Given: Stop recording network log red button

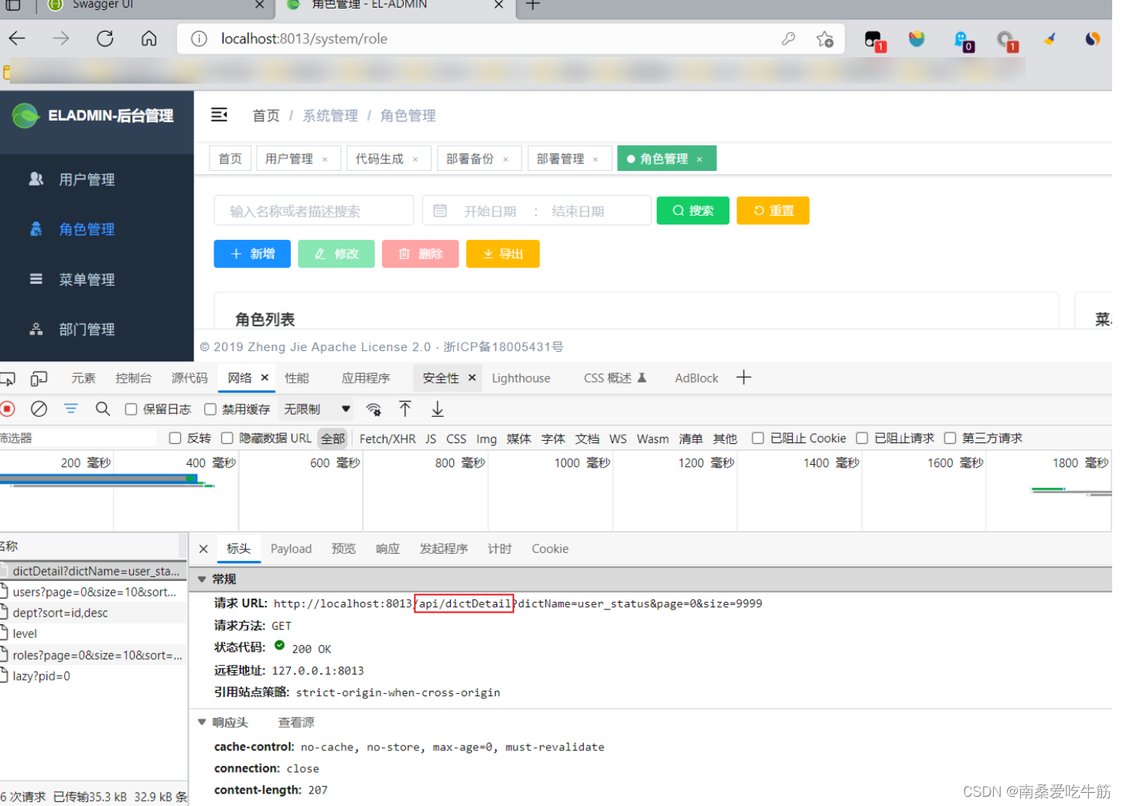Looking at the screenshot, I should pyautogui.click(x=8, y=409).
